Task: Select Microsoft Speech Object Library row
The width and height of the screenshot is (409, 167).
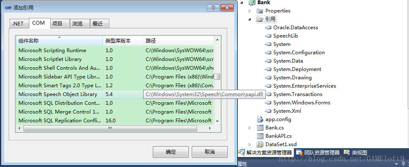Action: point(115,94)
